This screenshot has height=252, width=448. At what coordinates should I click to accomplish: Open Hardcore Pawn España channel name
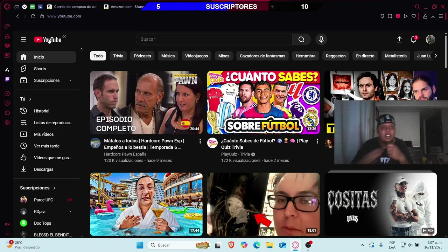pyautogui.click(x=125, y=154)
